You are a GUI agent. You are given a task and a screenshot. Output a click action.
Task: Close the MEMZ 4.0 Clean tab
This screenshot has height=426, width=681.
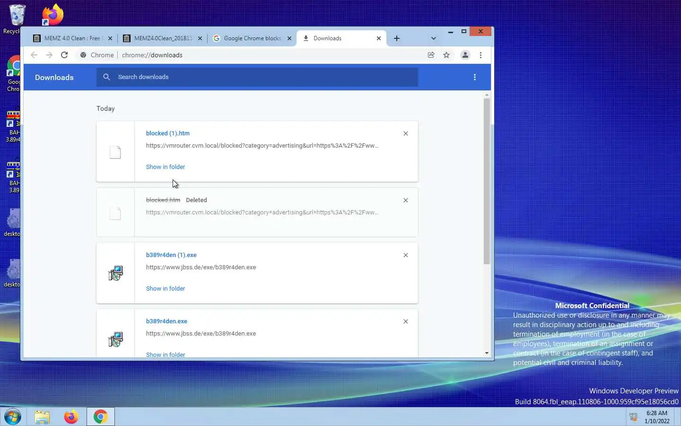(110, 38)
